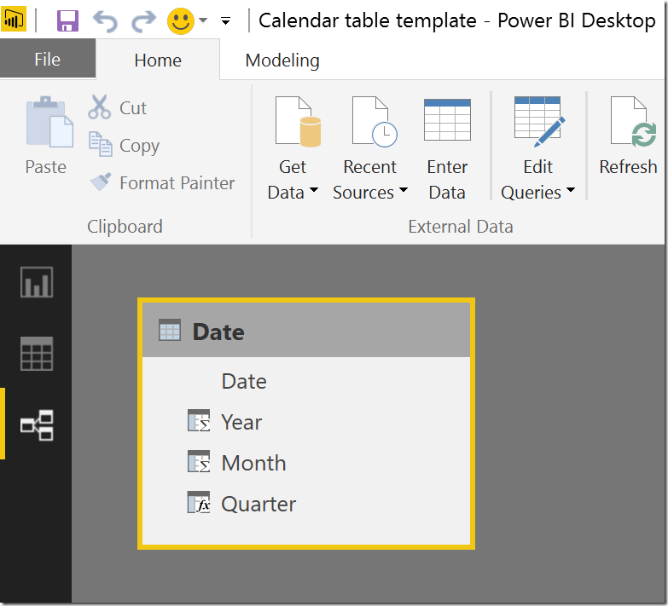Open the File tab
This screenshot has height=606, width=668.
click(48, 60)
